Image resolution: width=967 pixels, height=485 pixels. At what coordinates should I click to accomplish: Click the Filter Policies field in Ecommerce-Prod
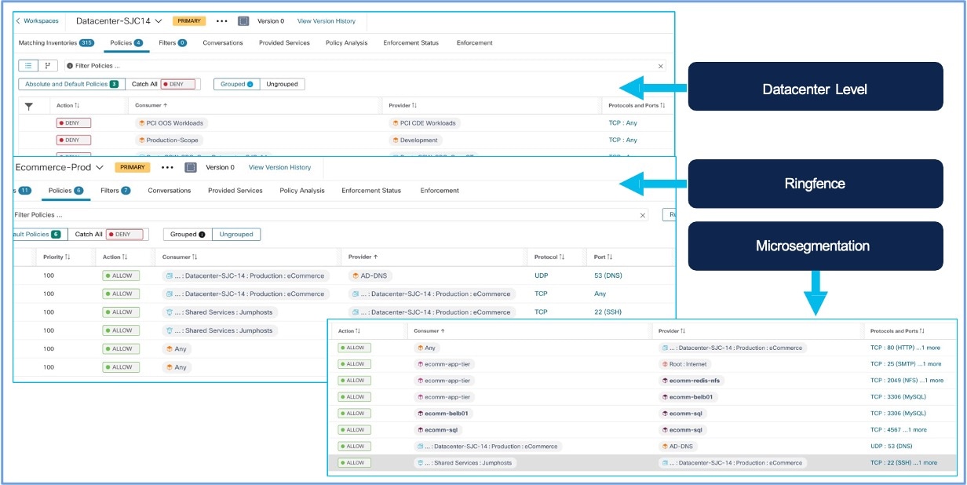tap(330, 214)
